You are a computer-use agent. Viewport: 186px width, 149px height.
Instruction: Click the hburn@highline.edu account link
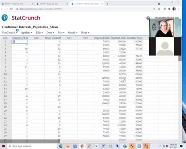pos(167,18)
